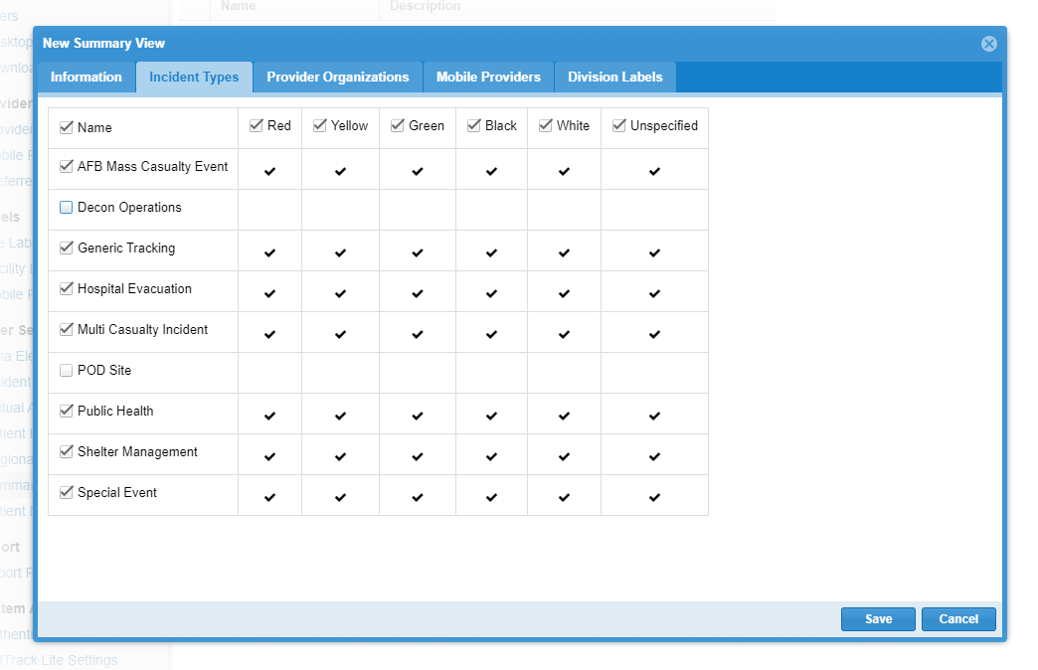Click Green checkmark for AFB Mass Casualty Event
The image size is (1038, 670).
[x=417, y=171]
